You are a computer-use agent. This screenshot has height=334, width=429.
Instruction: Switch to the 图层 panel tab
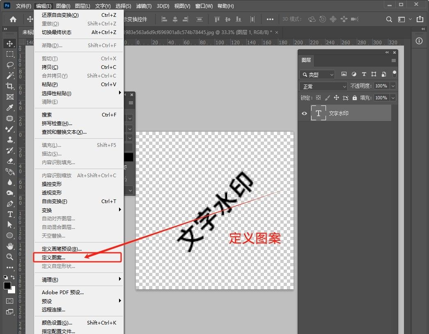pos(306,60)
